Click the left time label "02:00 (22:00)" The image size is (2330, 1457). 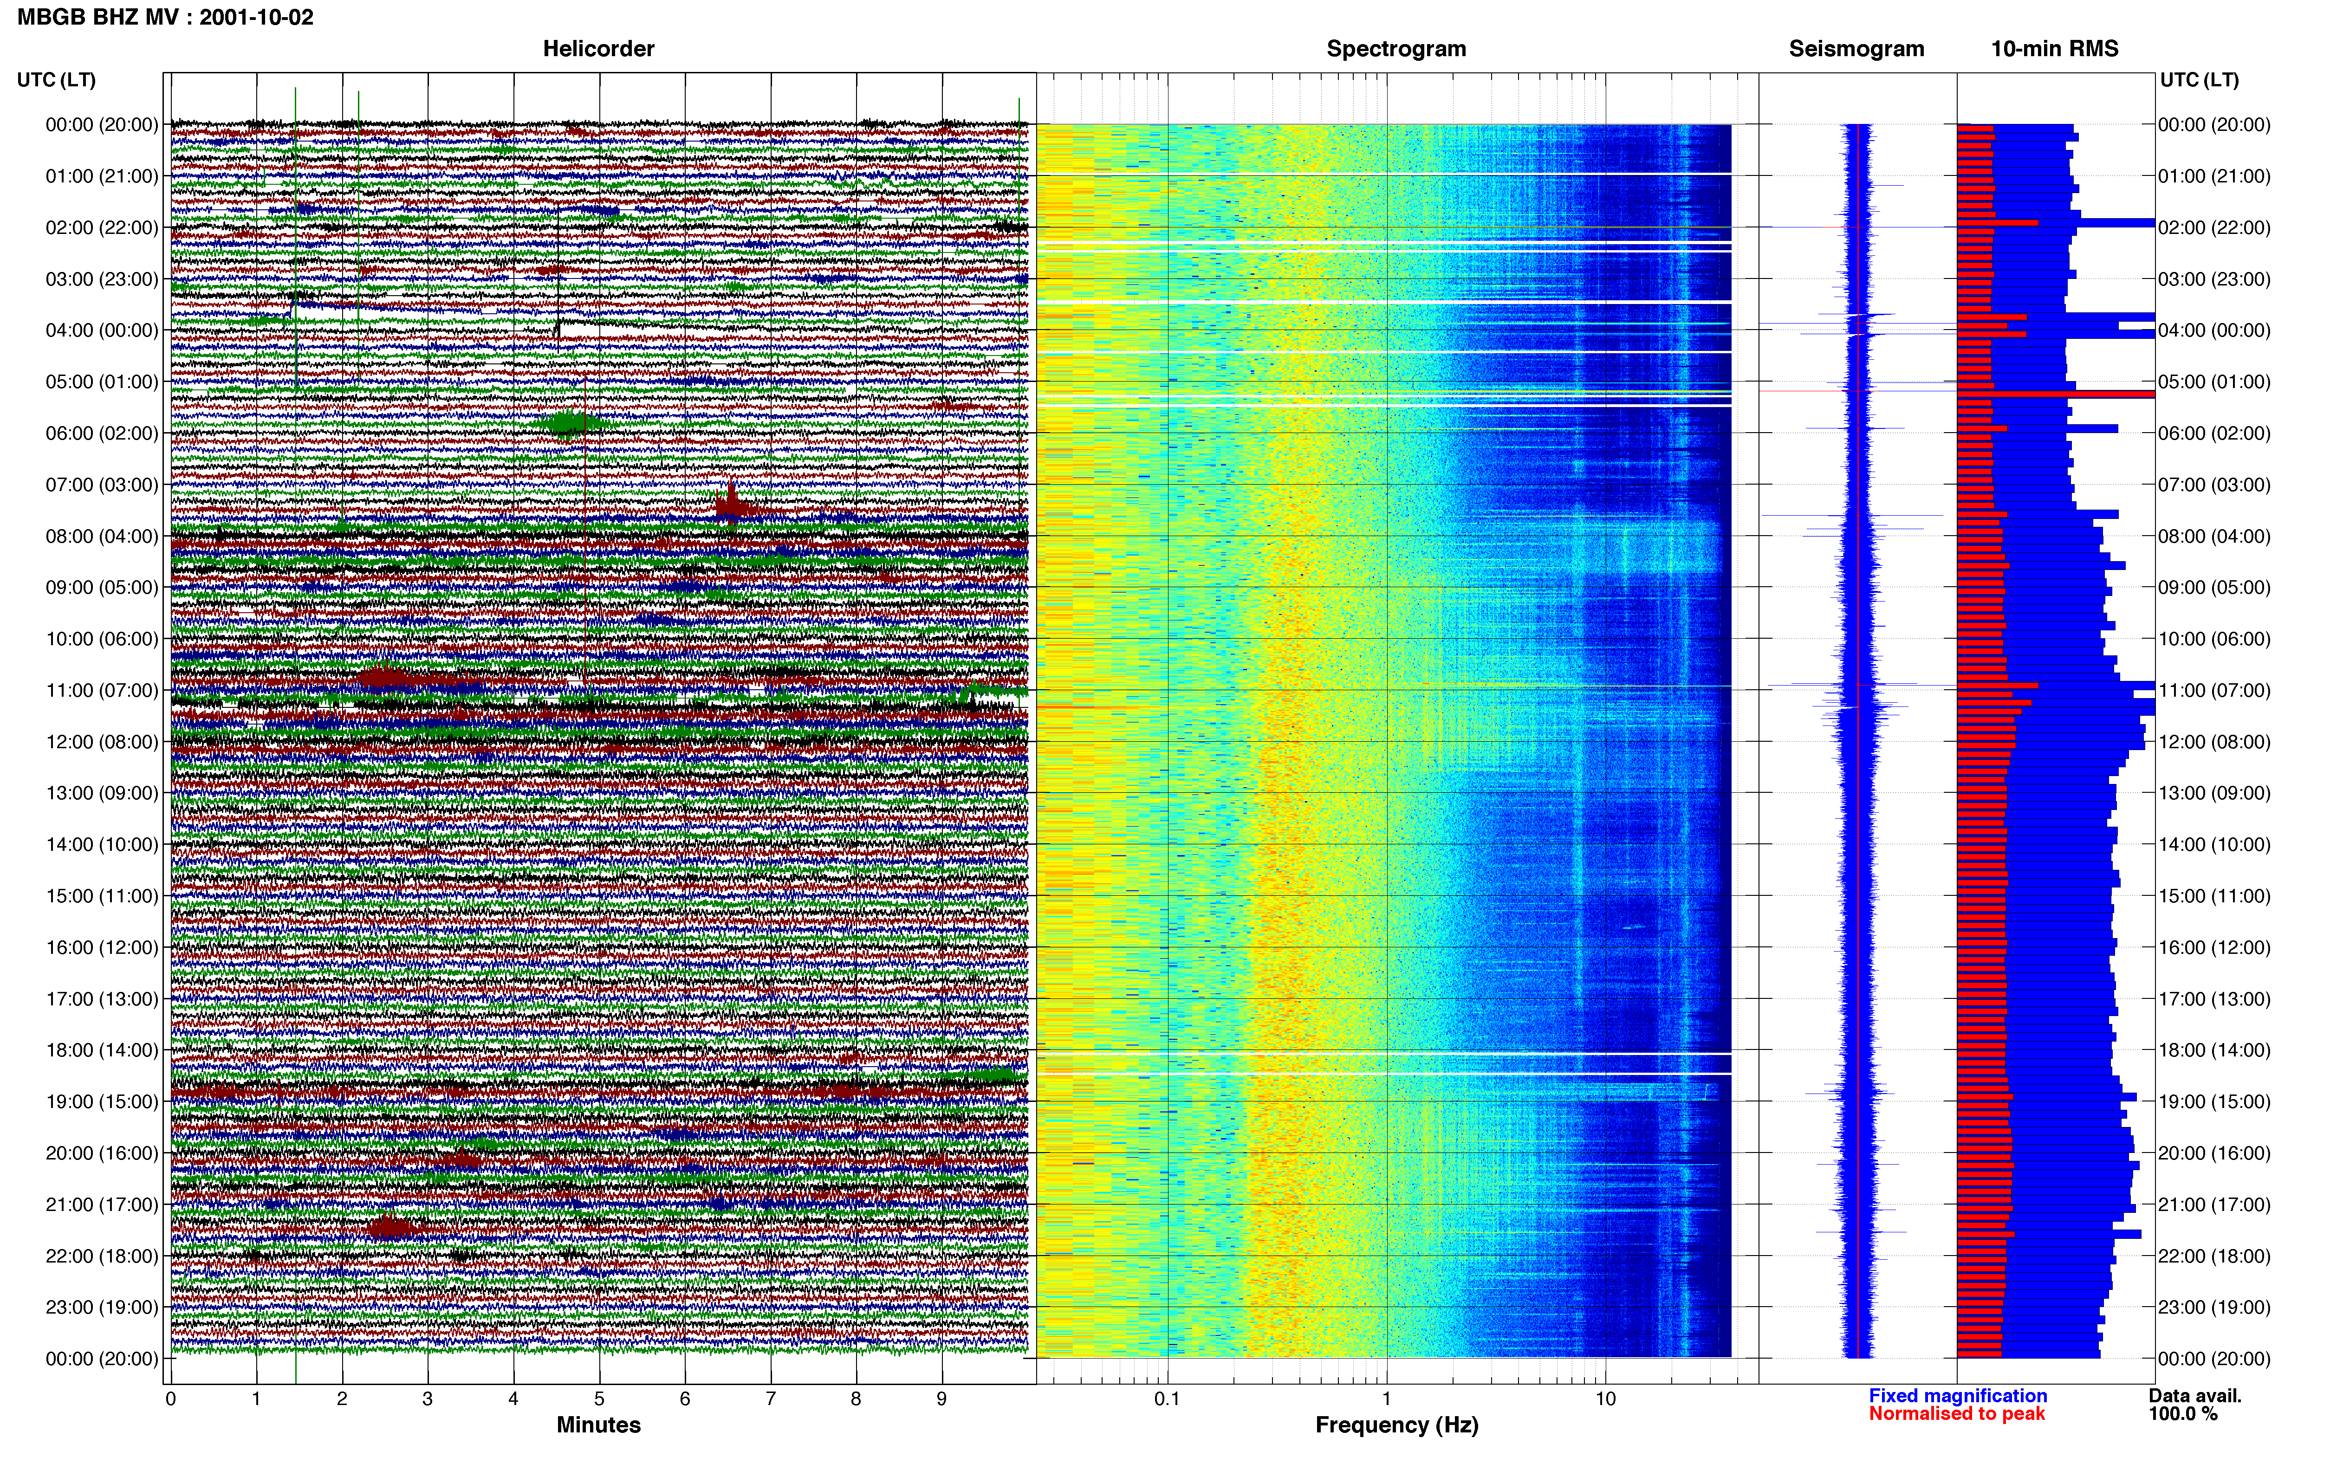[x=102, y=227]
